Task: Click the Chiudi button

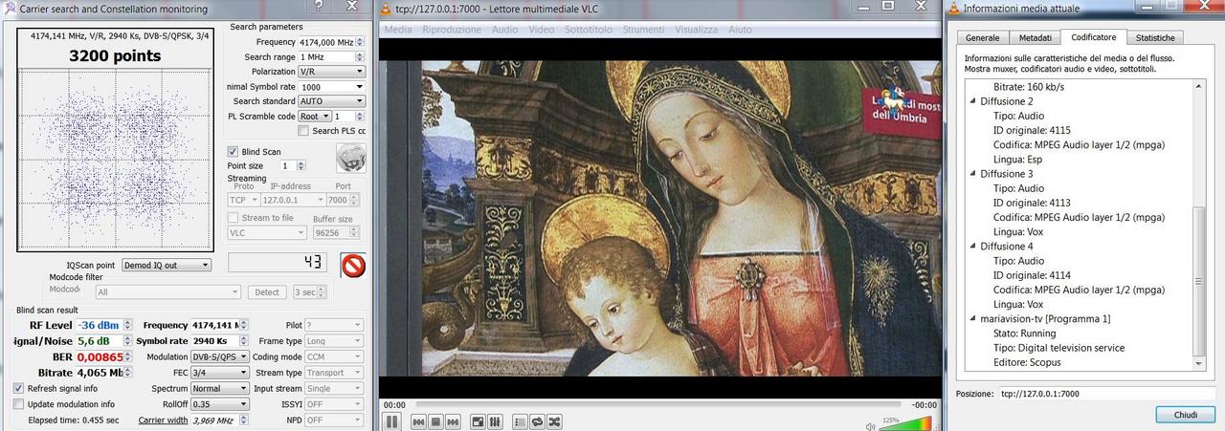Action: [1185, 414]
